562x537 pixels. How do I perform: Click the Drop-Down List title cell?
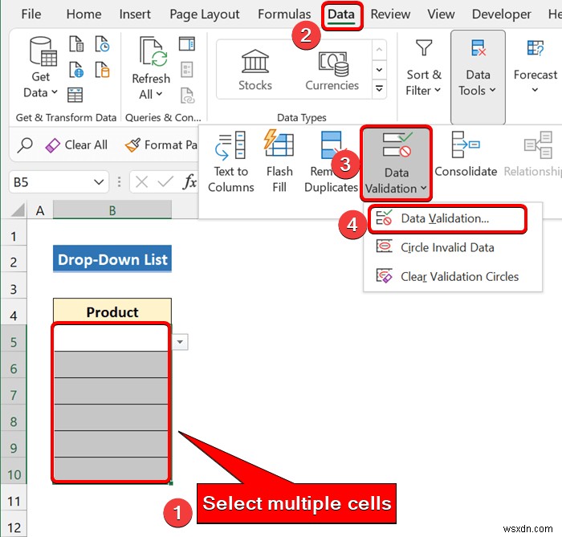[x=112, y=259]
